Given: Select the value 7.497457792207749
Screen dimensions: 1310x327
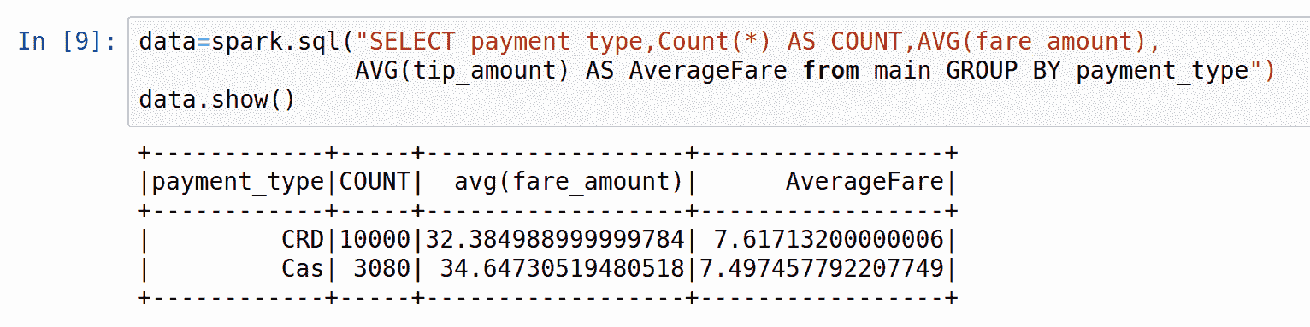Looking at the screenshot, I should (822, 270).
